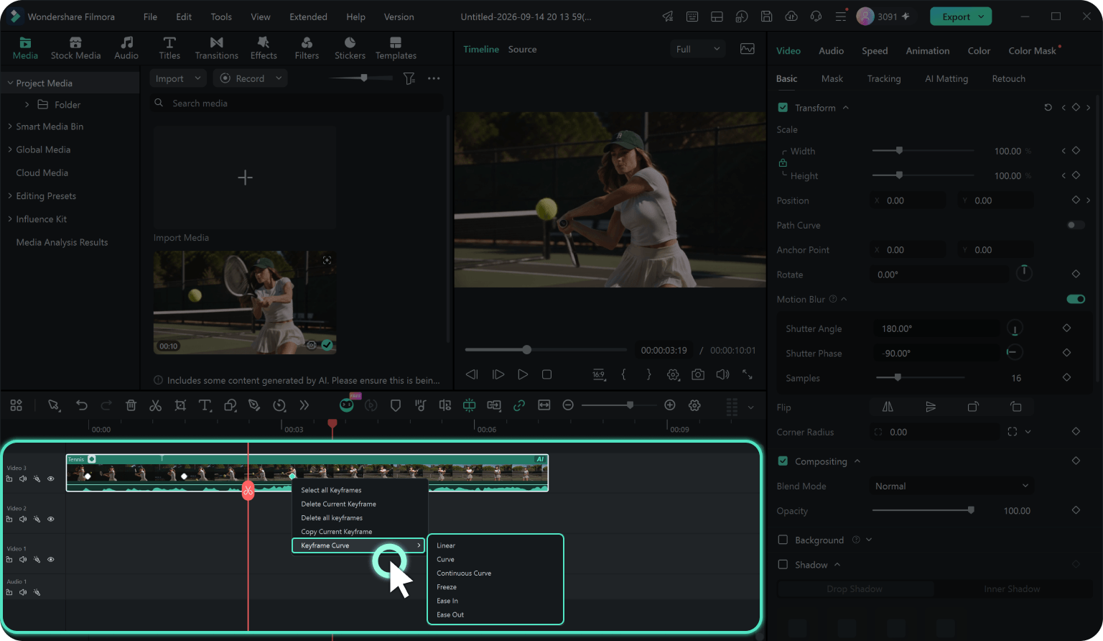Switch to the Animation tab

click(x=928, y=51)
